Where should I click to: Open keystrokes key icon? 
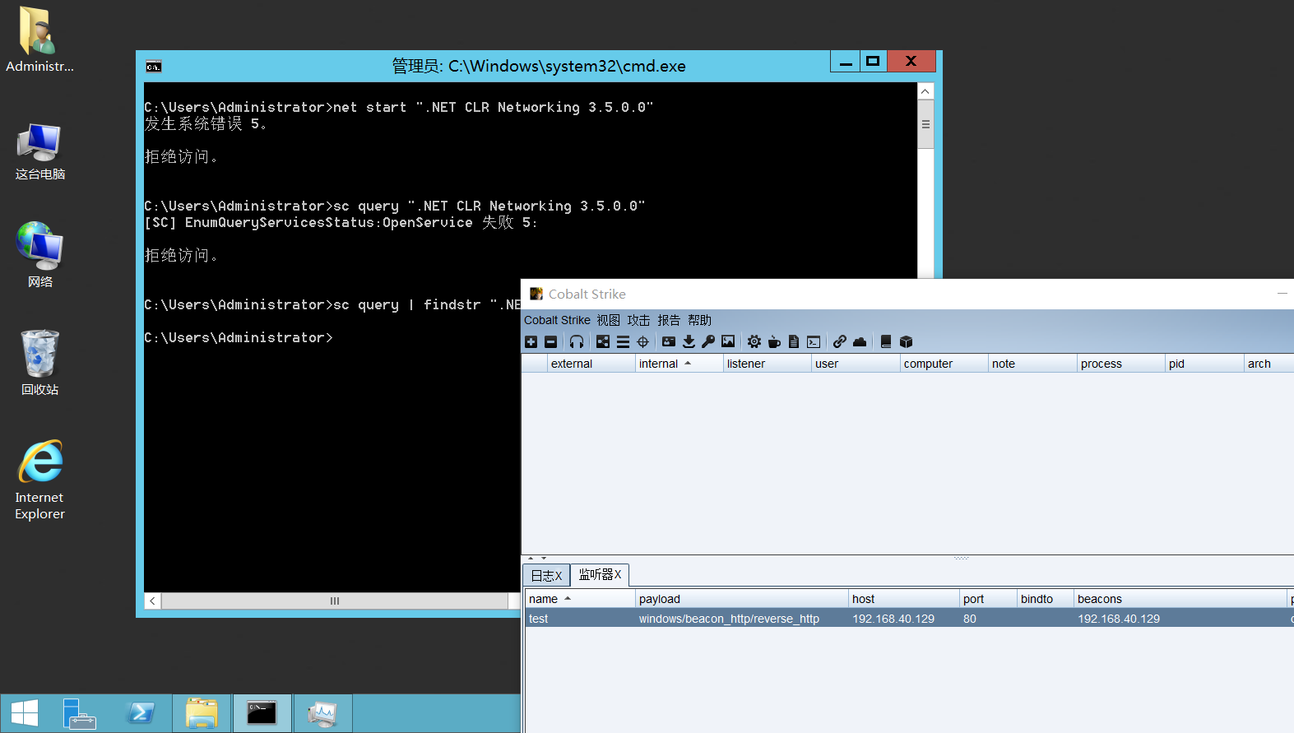[708, 341]
